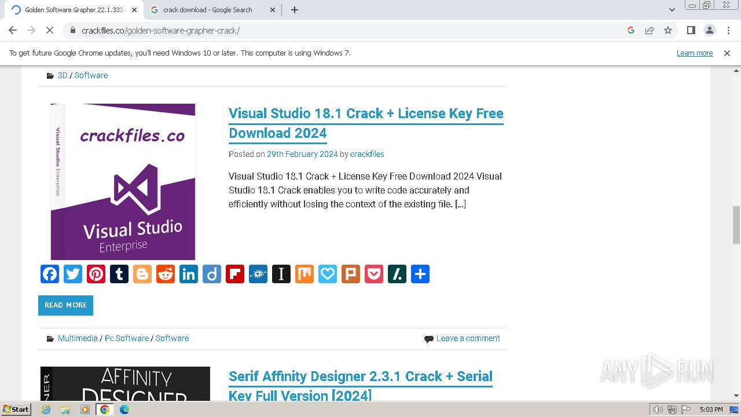The width and height of the screenshot is (741, 417).
Task: Switch to Golden Software Grapher tab
Action: click(74, 10)
